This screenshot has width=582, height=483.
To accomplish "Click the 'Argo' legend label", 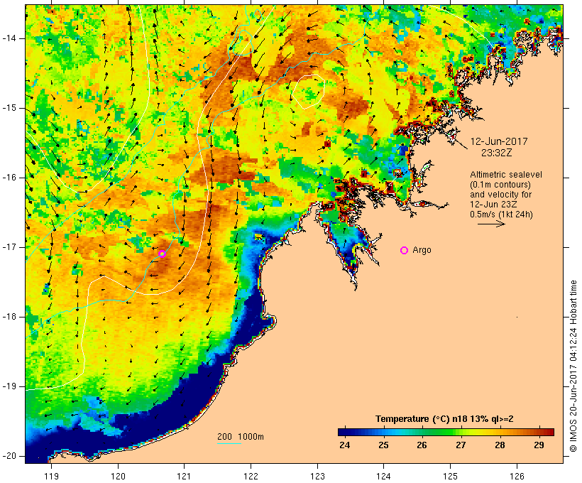I will point(422,250).
